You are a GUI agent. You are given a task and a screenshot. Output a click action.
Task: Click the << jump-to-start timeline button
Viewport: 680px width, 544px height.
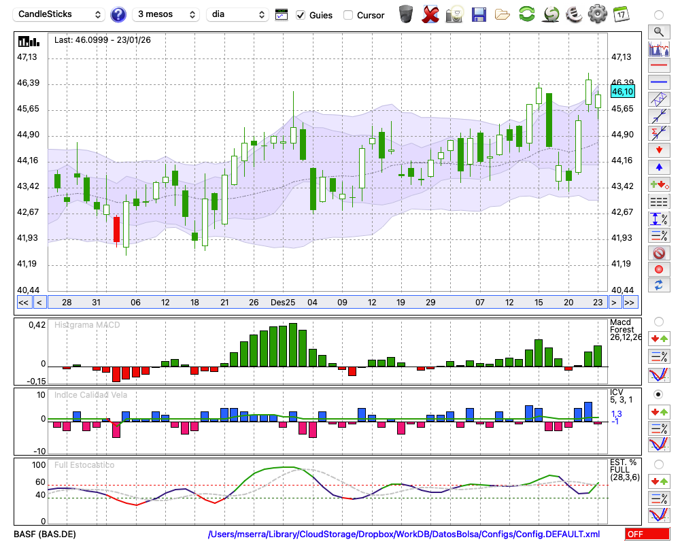pos(23,303)
